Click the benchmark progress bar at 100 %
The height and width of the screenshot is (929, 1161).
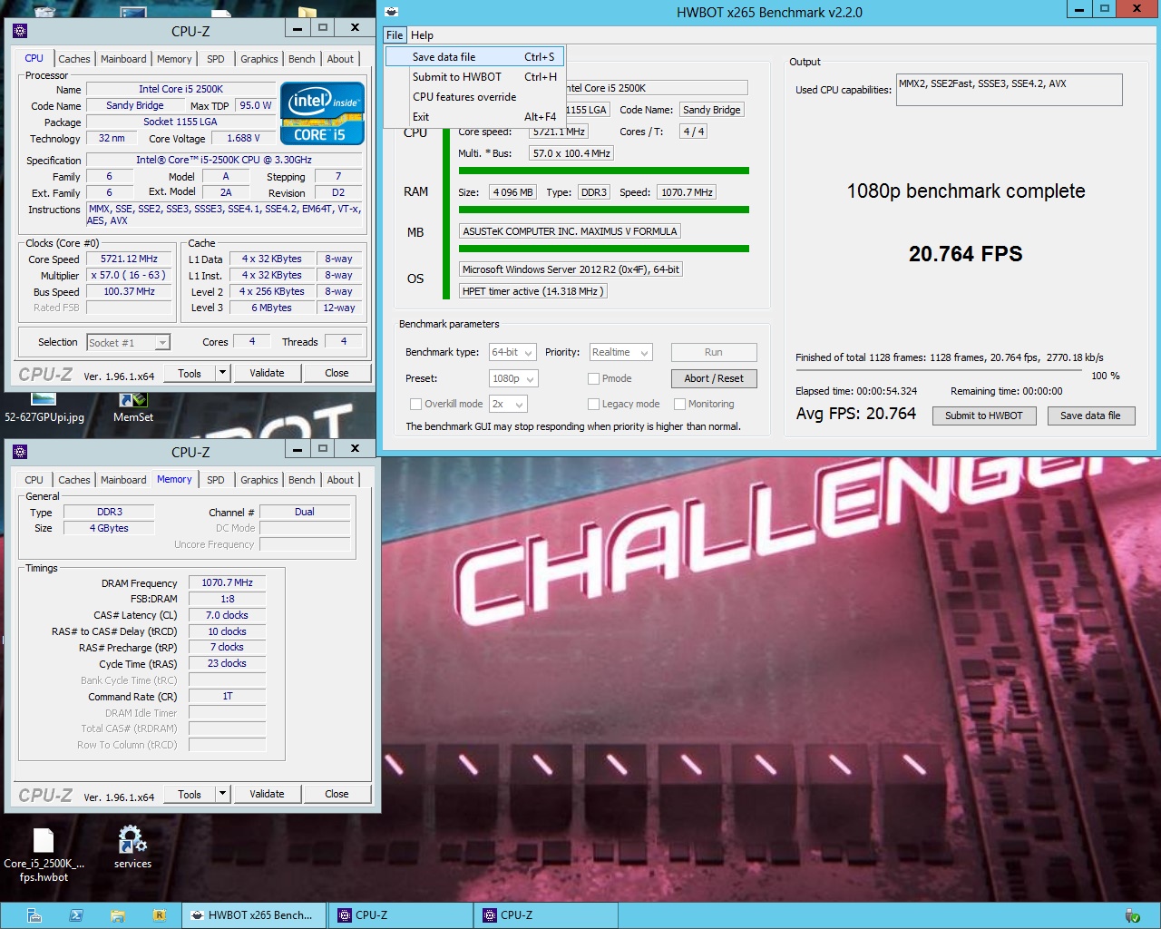(x=938, y=370)
